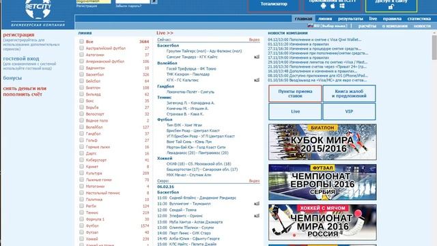Open the Android app download icon
This screenshot has width=437, height=246.
323,6
